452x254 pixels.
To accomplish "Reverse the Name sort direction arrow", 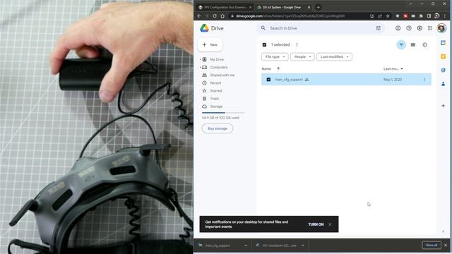I will pyautogui.click(x=278, y=68).
